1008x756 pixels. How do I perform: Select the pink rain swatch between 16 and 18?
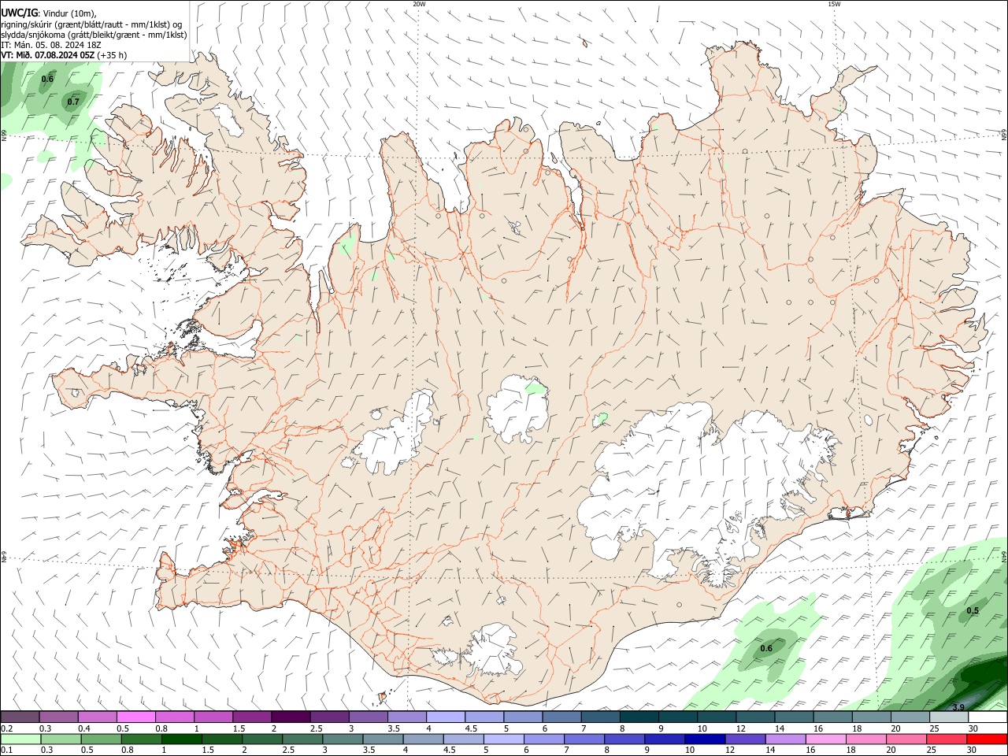point(825,739)
